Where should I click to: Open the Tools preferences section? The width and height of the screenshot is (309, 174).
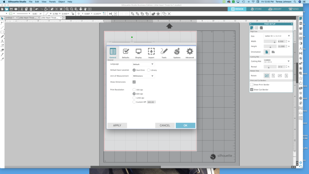tap(164, 53)
